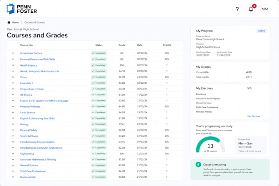The image size is (279, 186).
Task: Expand the Business Math row chevron
Action: (13, 177)
